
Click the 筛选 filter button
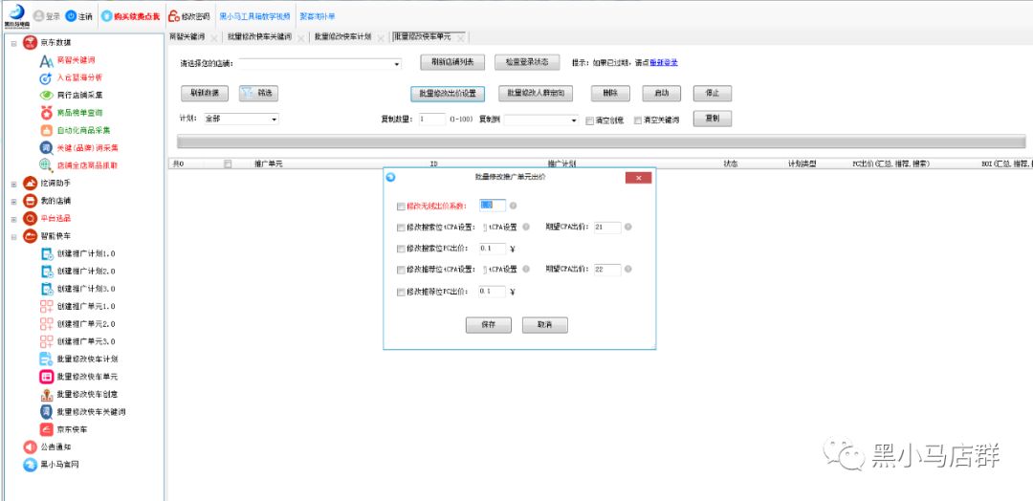258,94
